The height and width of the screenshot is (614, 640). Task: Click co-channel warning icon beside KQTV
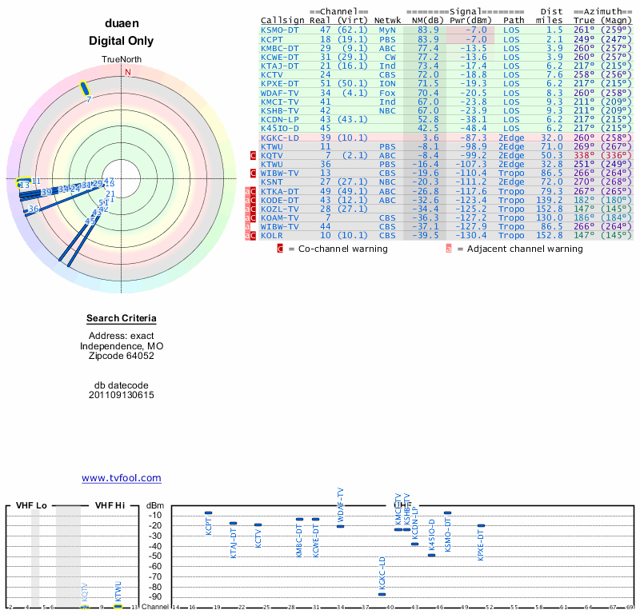click(253, 155)
